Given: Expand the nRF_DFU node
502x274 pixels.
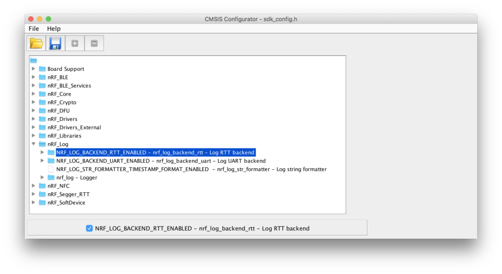Looking at the screenshot, I should 33,110.
